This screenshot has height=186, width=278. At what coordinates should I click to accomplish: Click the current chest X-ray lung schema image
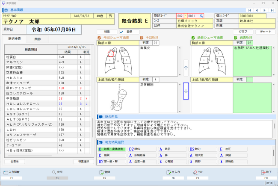(118, 61)
